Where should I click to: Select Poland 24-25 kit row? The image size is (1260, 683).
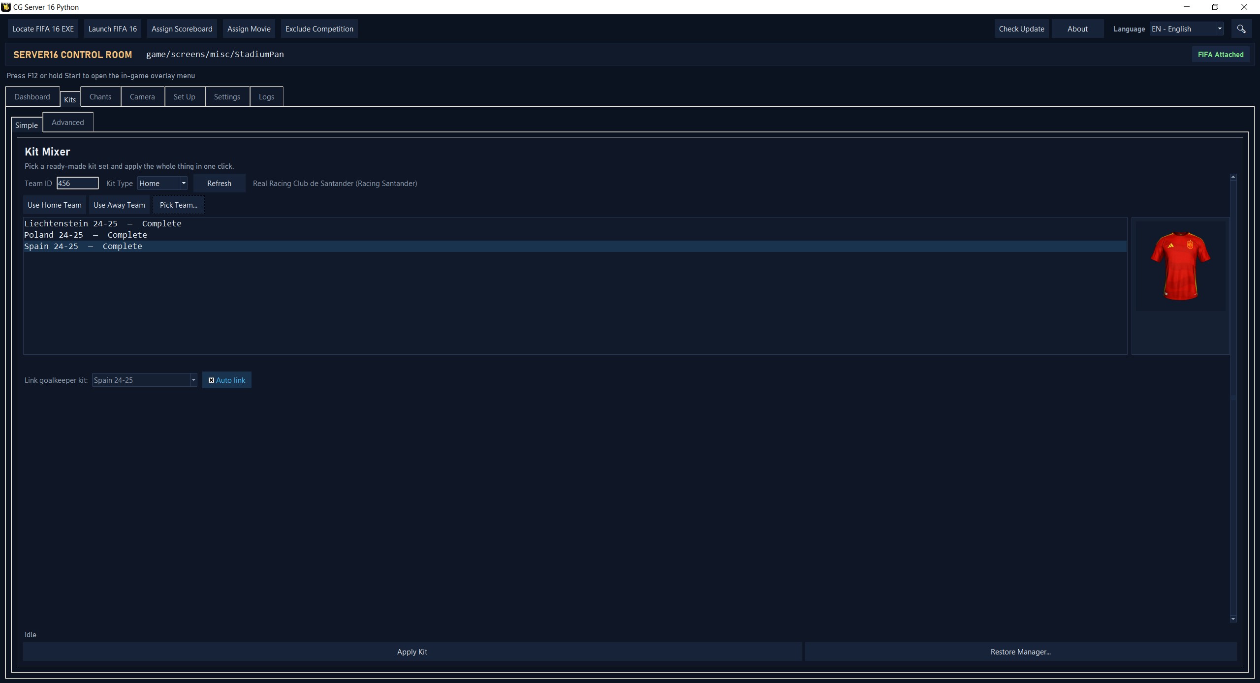575,235
